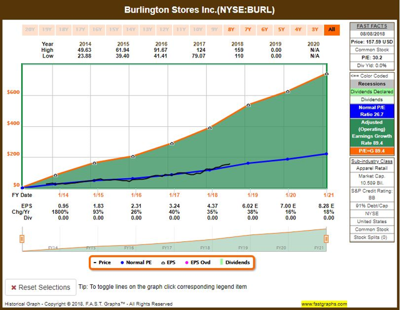Click the Apparel Retail entry
The width and height of the screenshot is (400, 310).
coord(372,168)
